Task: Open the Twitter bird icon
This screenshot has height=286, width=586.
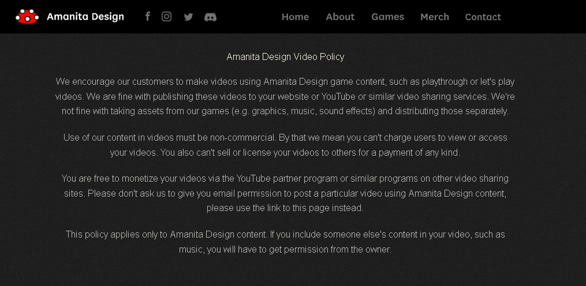Action: (188, 17)
